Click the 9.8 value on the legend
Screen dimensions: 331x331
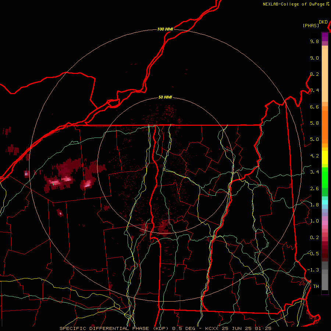(x=314, y=41)
